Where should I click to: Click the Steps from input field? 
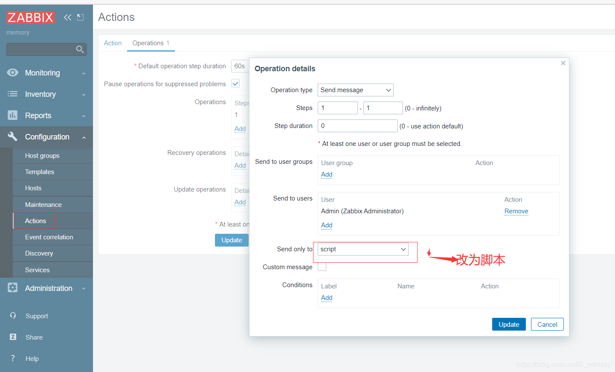point(337,108)
